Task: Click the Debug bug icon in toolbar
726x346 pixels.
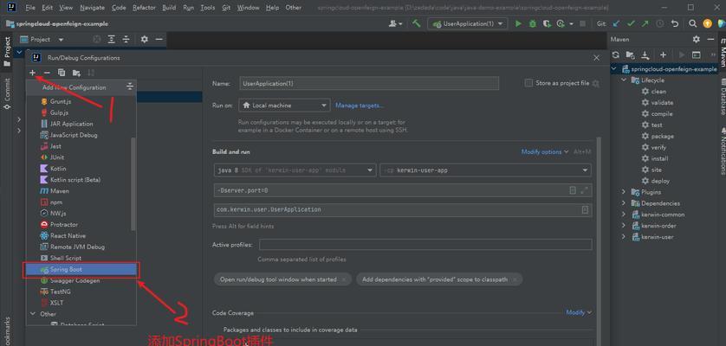Action: (x=533, y=23)
